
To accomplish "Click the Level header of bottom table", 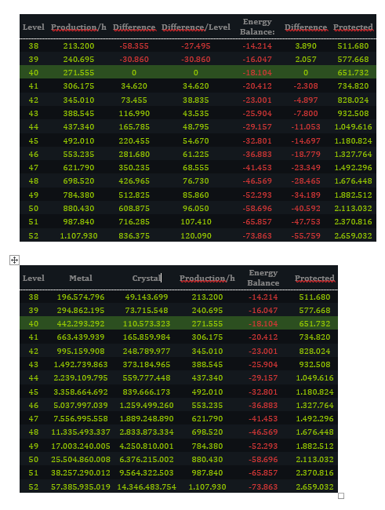I will (x=34, y=278).
